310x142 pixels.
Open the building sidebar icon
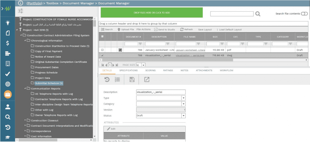[x=8, y=64]
